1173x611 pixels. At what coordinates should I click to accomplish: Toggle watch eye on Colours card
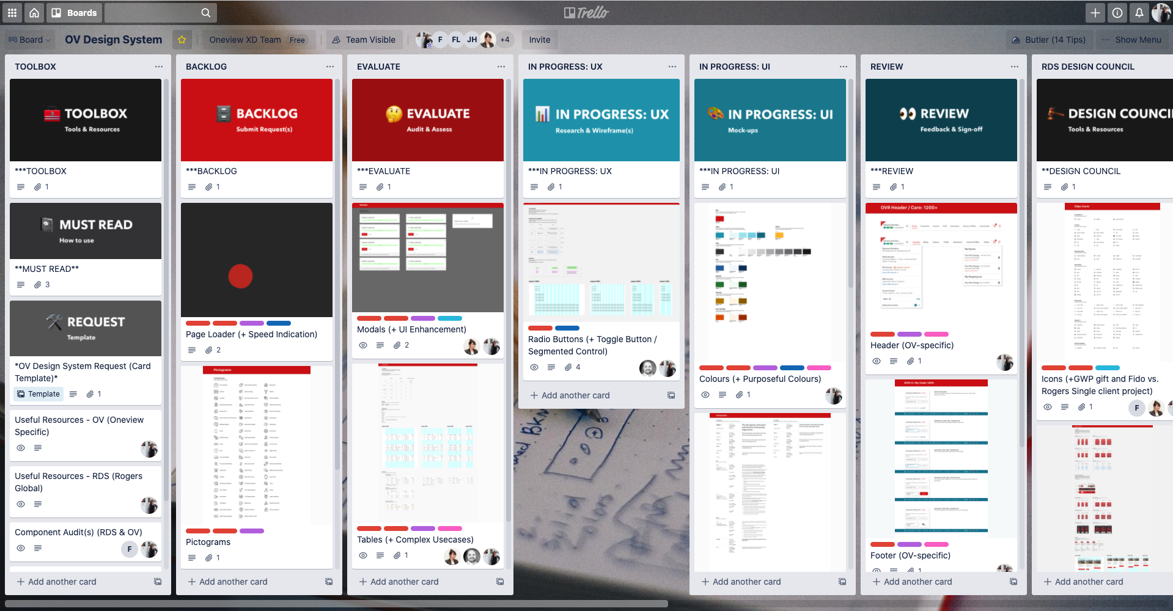tap(705, 395)
